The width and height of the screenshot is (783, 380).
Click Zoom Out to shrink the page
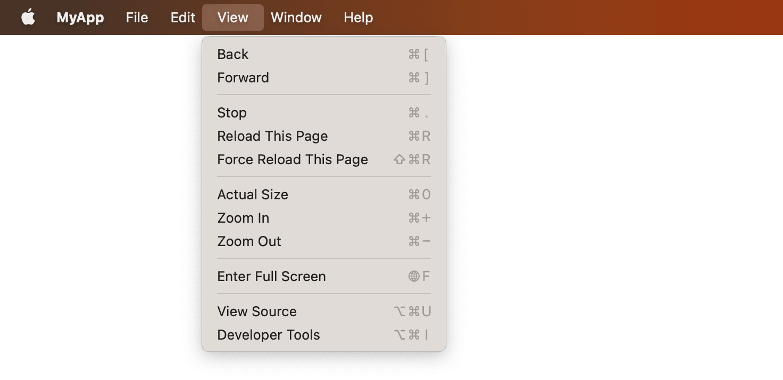click(x=249, y=241)
